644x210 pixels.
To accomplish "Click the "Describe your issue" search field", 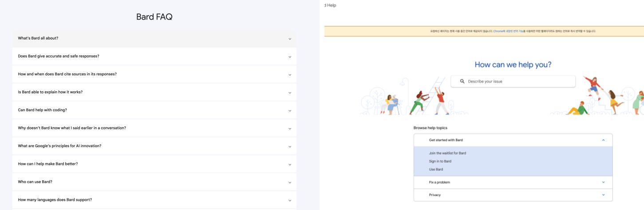I will (513, 82).
